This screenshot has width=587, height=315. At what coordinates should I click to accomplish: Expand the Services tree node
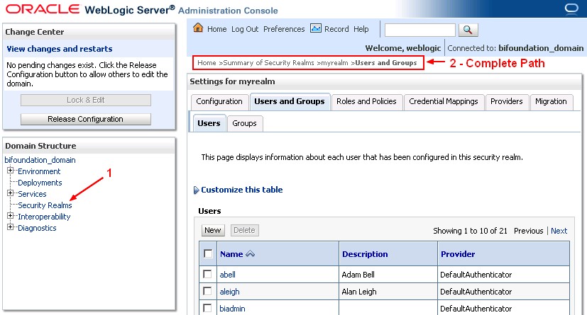click(x=11, y=194)
